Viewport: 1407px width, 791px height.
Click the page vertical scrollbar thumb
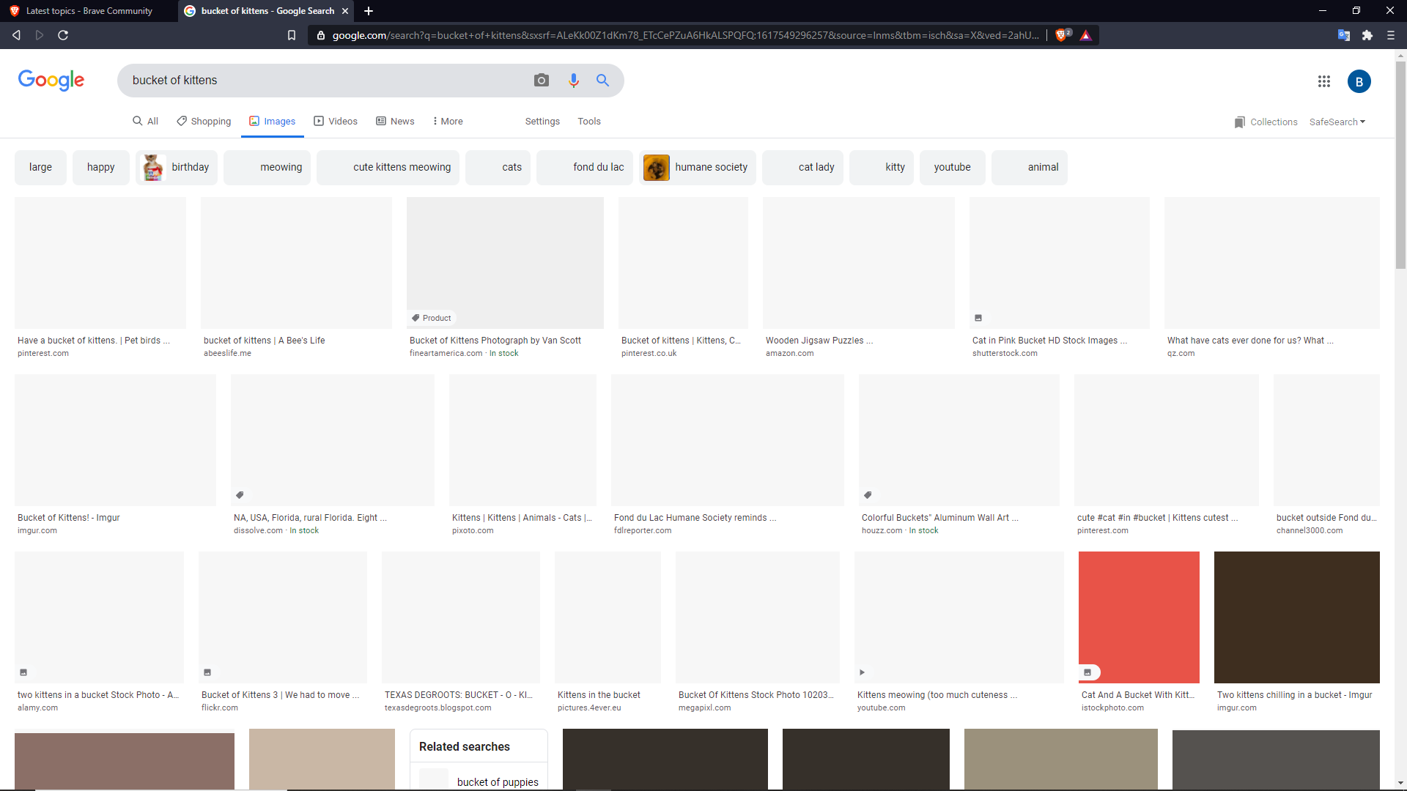[x=1400, y=165]
